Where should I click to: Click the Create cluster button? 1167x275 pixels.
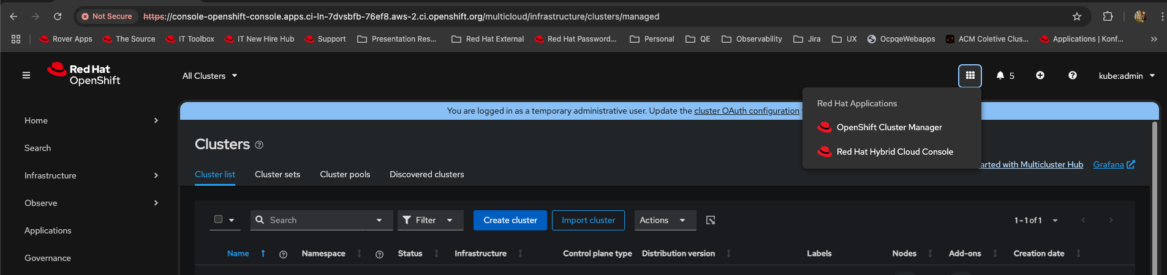pyautogui.click(x=510, y=220)
